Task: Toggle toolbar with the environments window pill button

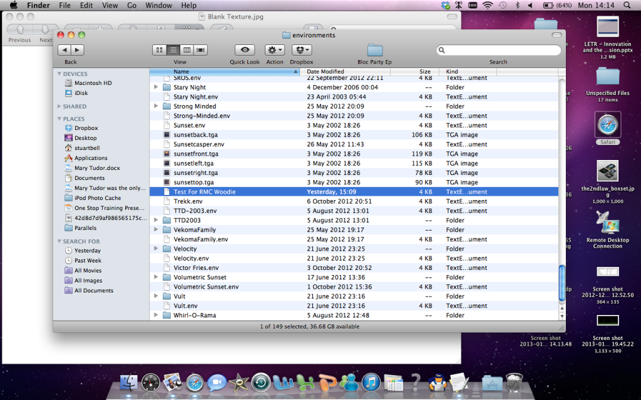Action: (x=556, y=35)
